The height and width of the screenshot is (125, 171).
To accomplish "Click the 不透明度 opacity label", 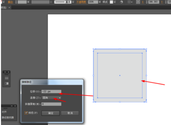I will pyautogui.click(x=81, y=2).
